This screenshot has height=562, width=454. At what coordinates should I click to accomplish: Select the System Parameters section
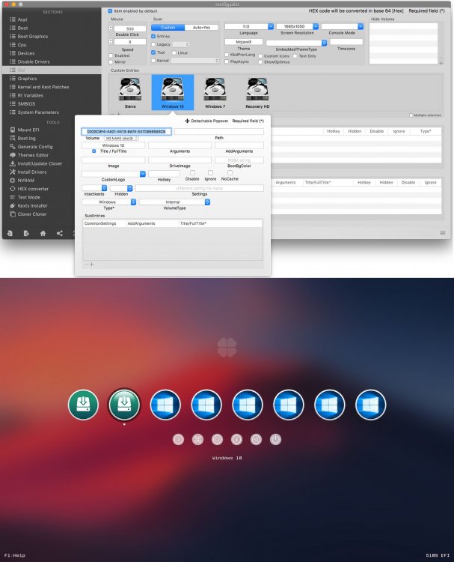pos(38,112)
